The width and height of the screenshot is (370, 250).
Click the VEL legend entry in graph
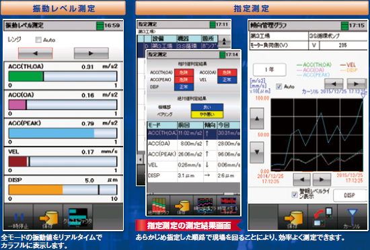click(348, 65)
